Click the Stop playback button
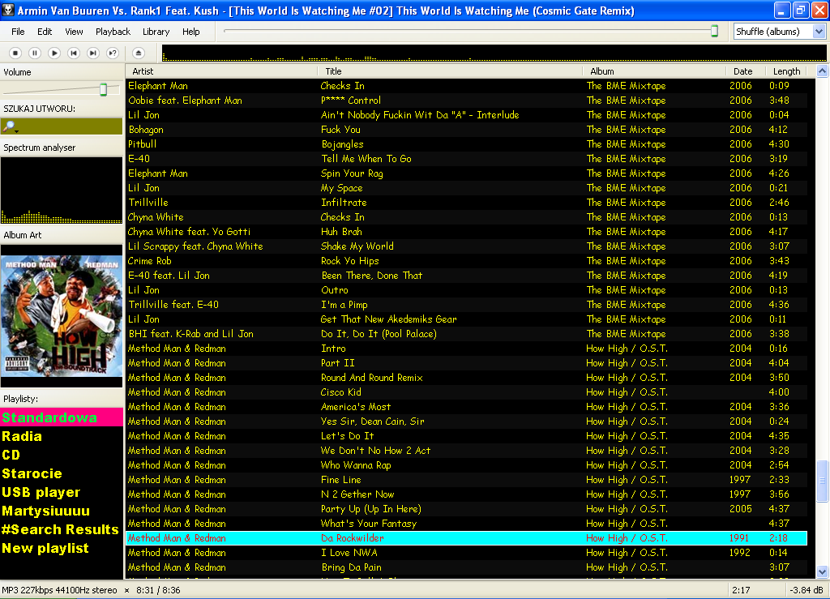830x599 pixels. pyautogui.click(x=15, y=53)
